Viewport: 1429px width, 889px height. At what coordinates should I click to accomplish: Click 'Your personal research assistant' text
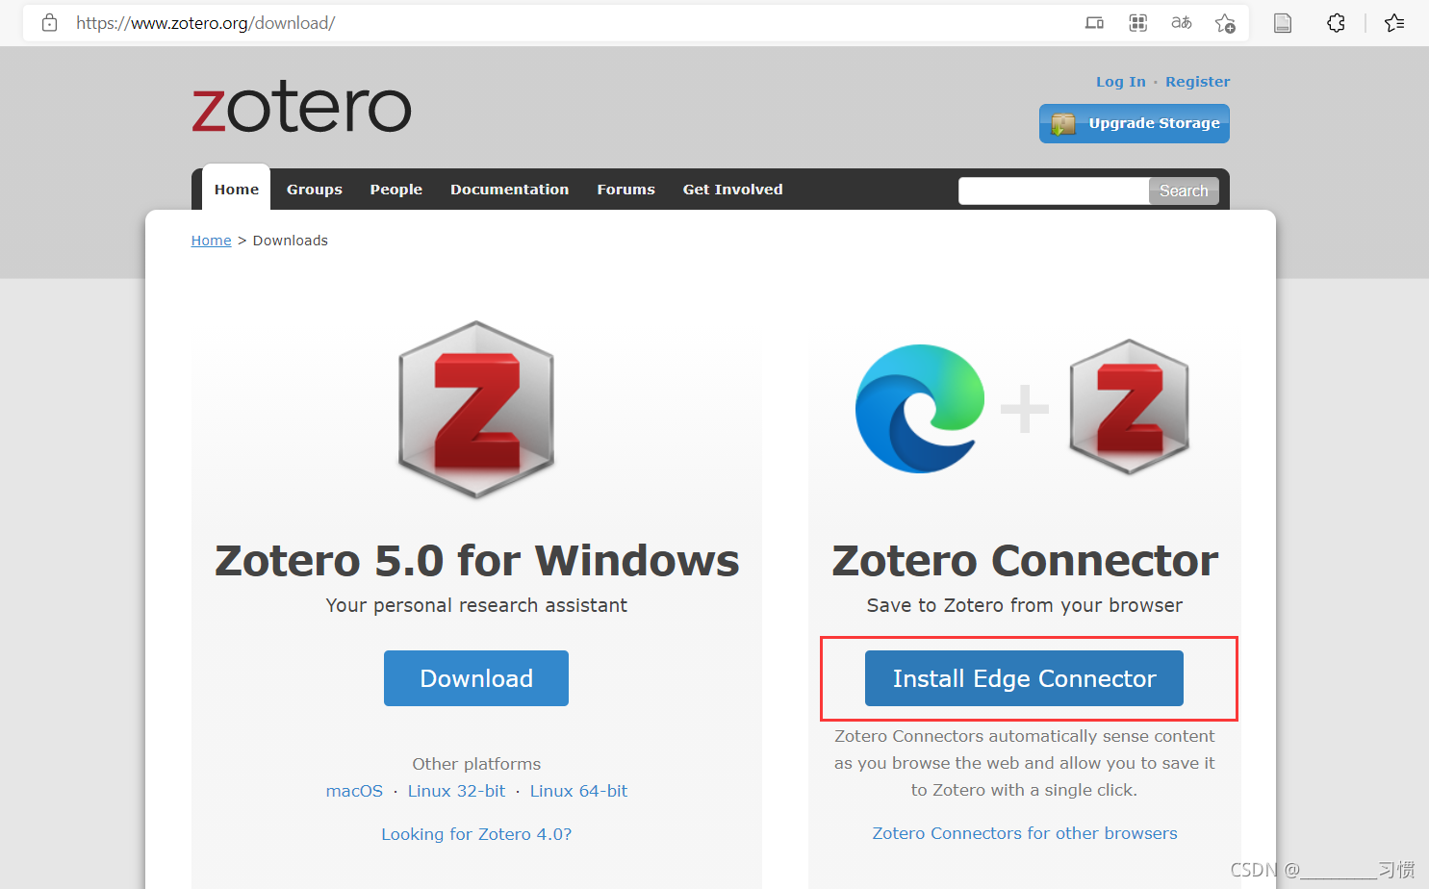tap(476, 605)
